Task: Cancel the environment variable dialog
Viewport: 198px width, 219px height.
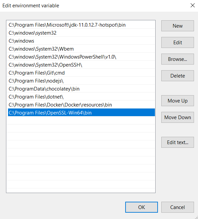Action: coord(178,207)
